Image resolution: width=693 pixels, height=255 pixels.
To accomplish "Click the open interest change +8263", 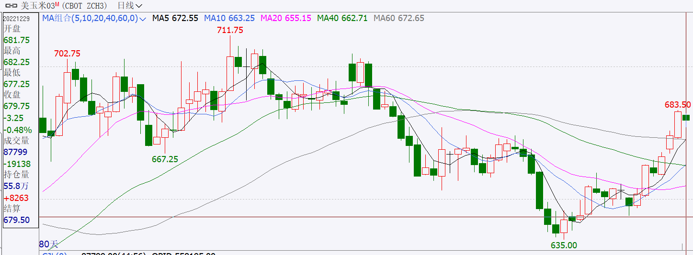I will point(16,198).
